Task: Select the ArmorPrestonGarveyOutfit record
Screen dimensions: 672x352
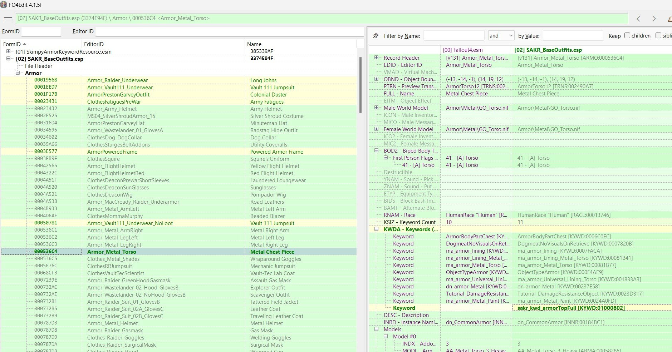Action: (118, 94)
